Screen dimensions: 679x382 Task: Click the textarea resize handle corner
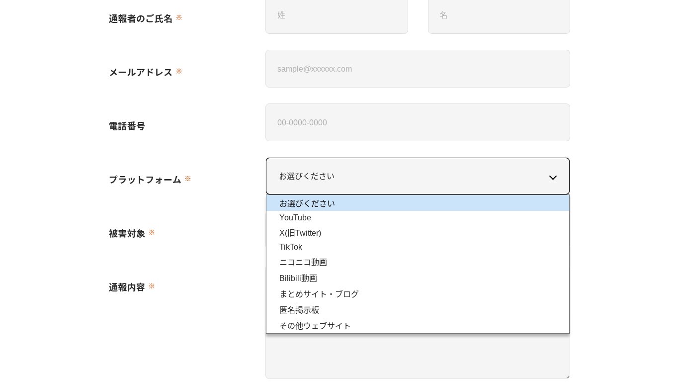point(567,376)
